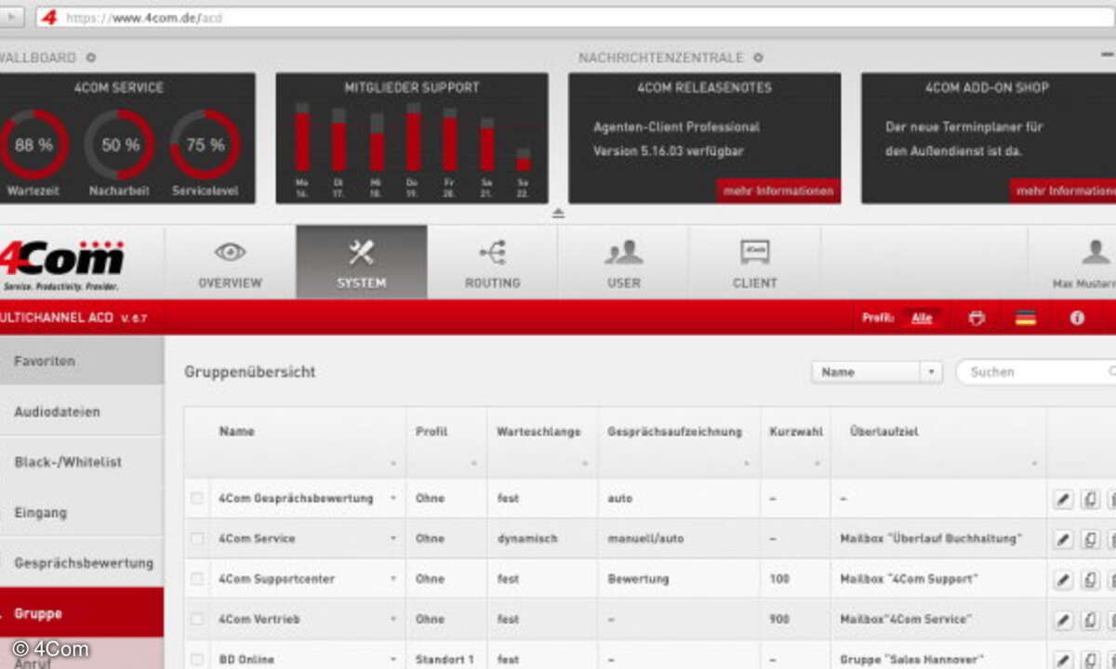Open the Nachrichtenzentrale settings gear
Image resolution: width=1116 pixels, height=669 pixels.
(x=758, y=58)
